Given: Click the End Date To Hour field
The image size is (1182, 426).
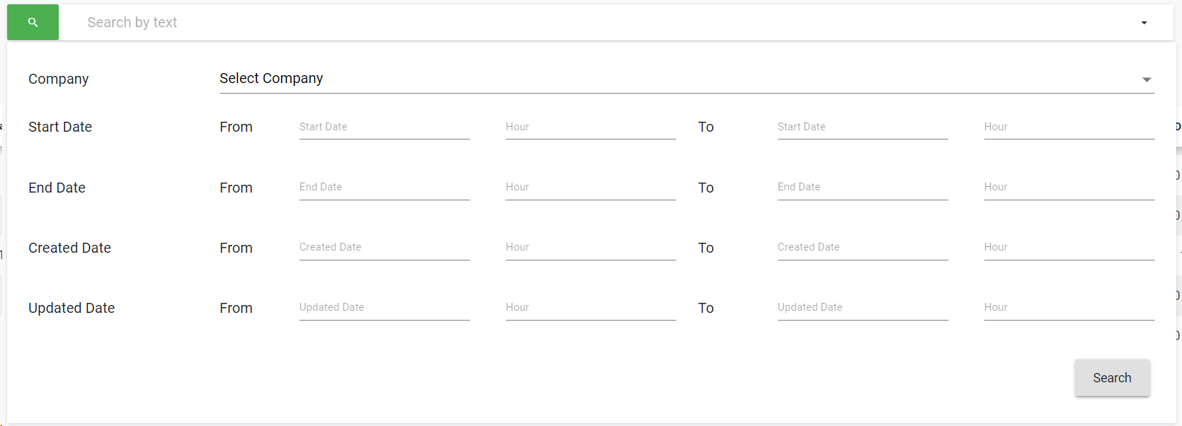Looking at the screenshot, I should (1069, 188).
